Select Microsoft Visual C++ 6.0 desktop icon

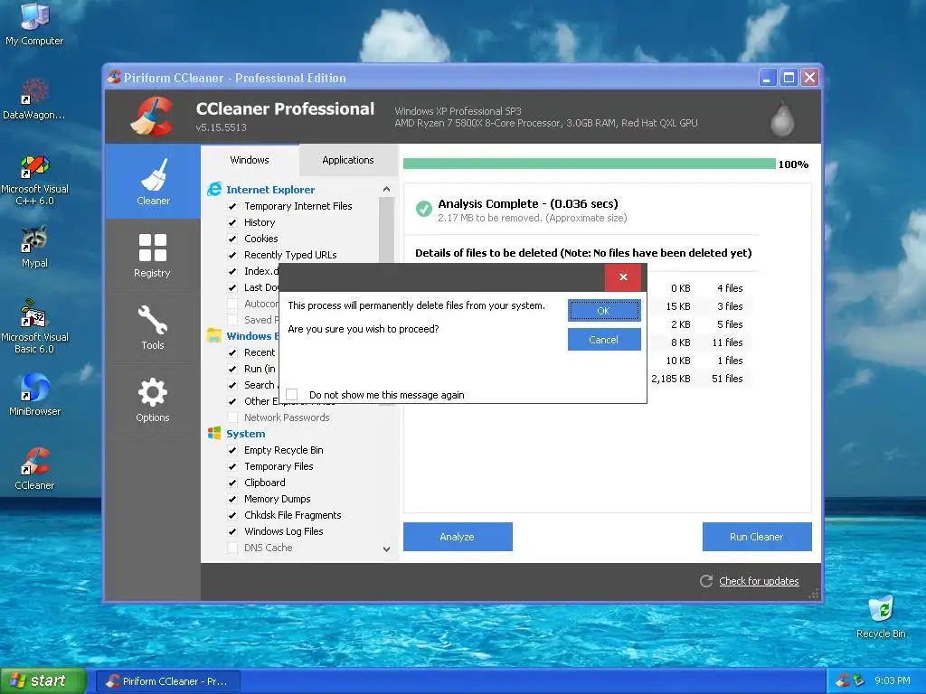(34, 180)
